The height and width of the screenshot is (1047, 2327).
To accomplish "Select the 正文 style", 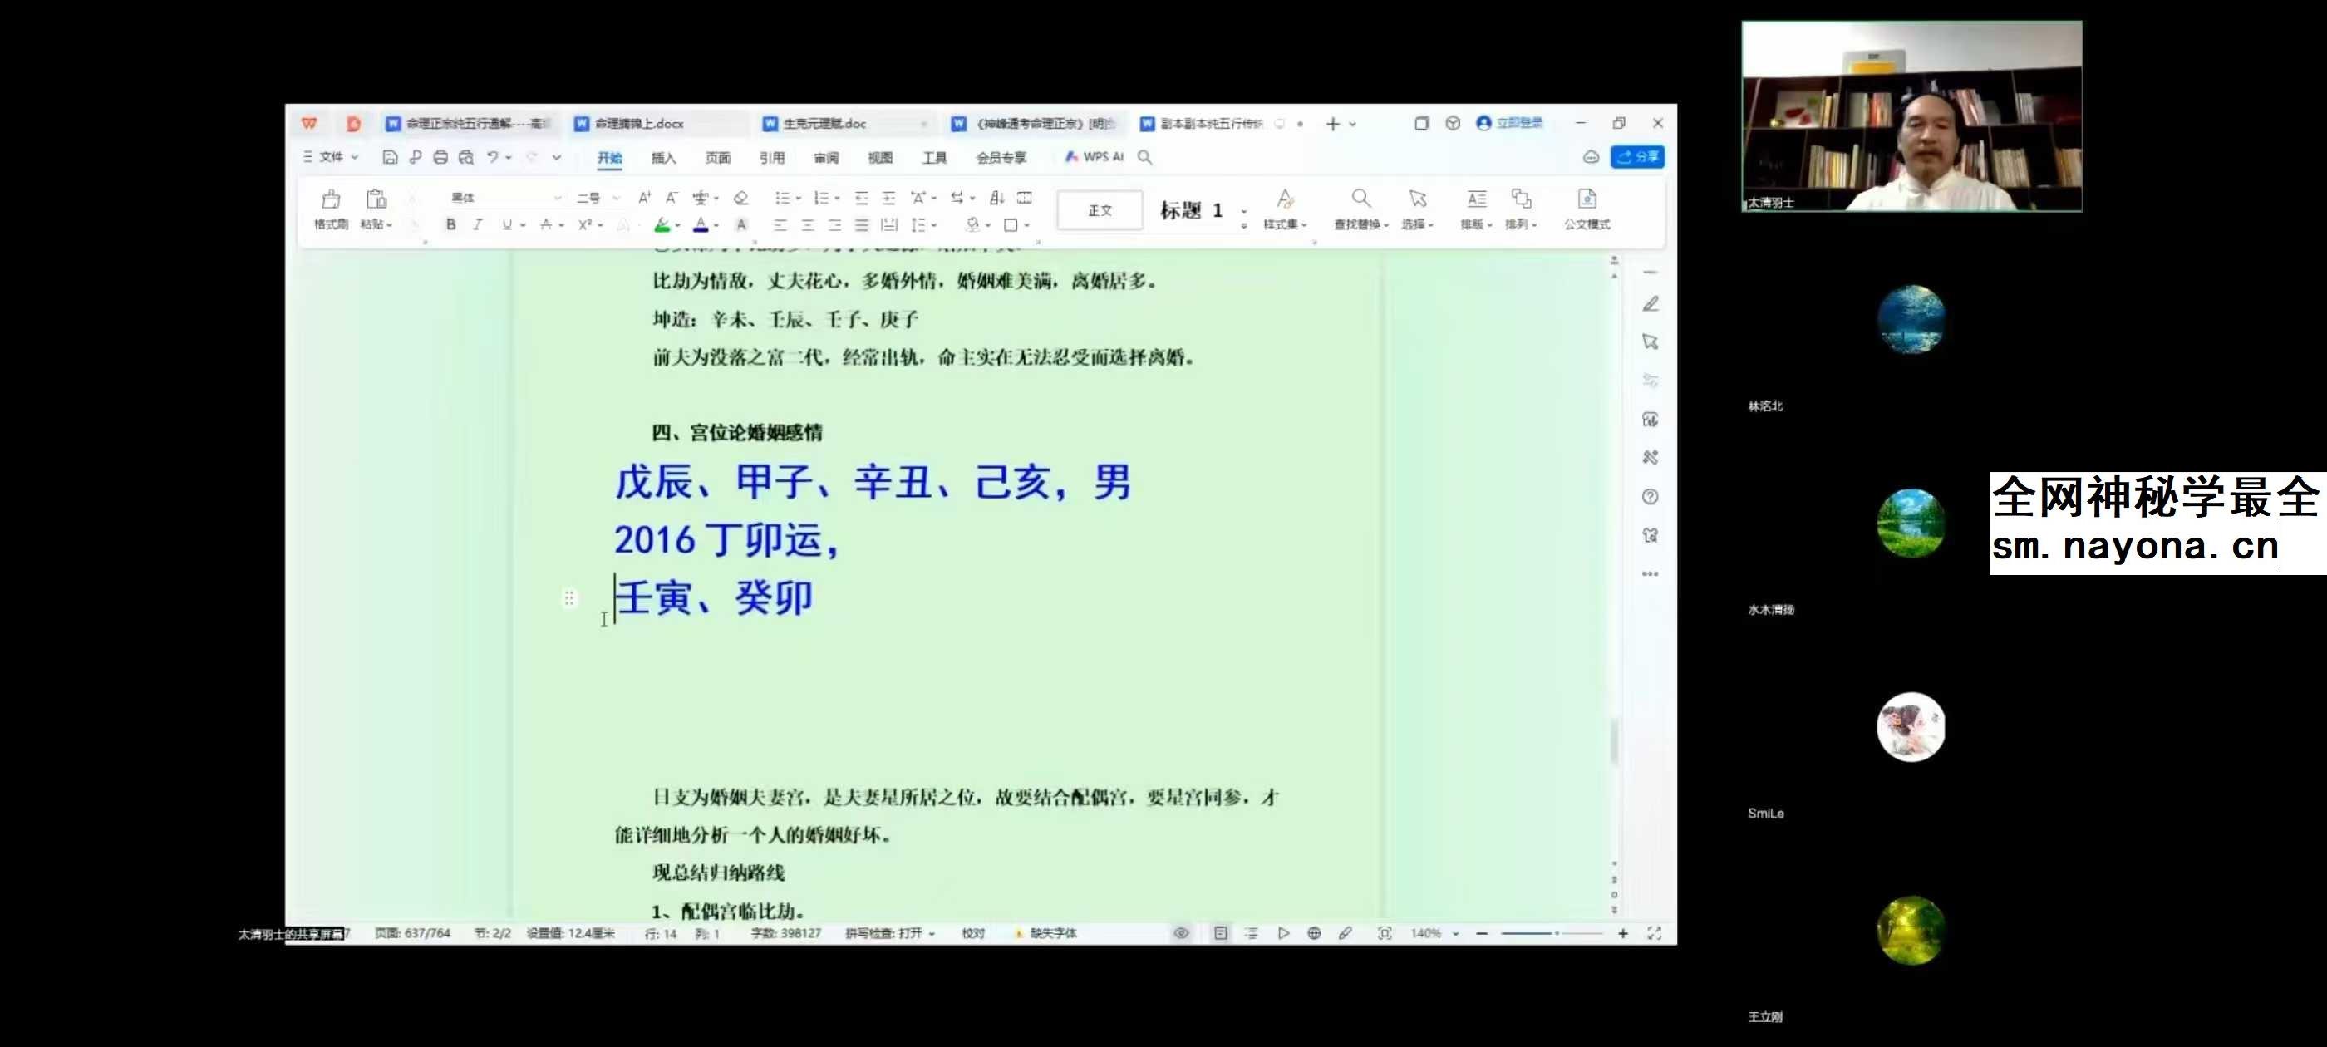I will click(1100, 210).
